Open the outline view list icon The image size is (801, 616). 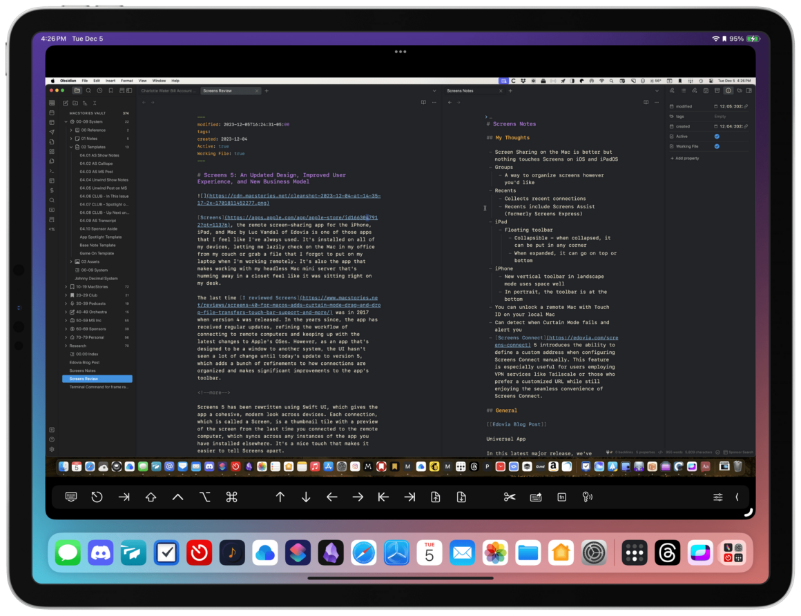coord(684,90)
